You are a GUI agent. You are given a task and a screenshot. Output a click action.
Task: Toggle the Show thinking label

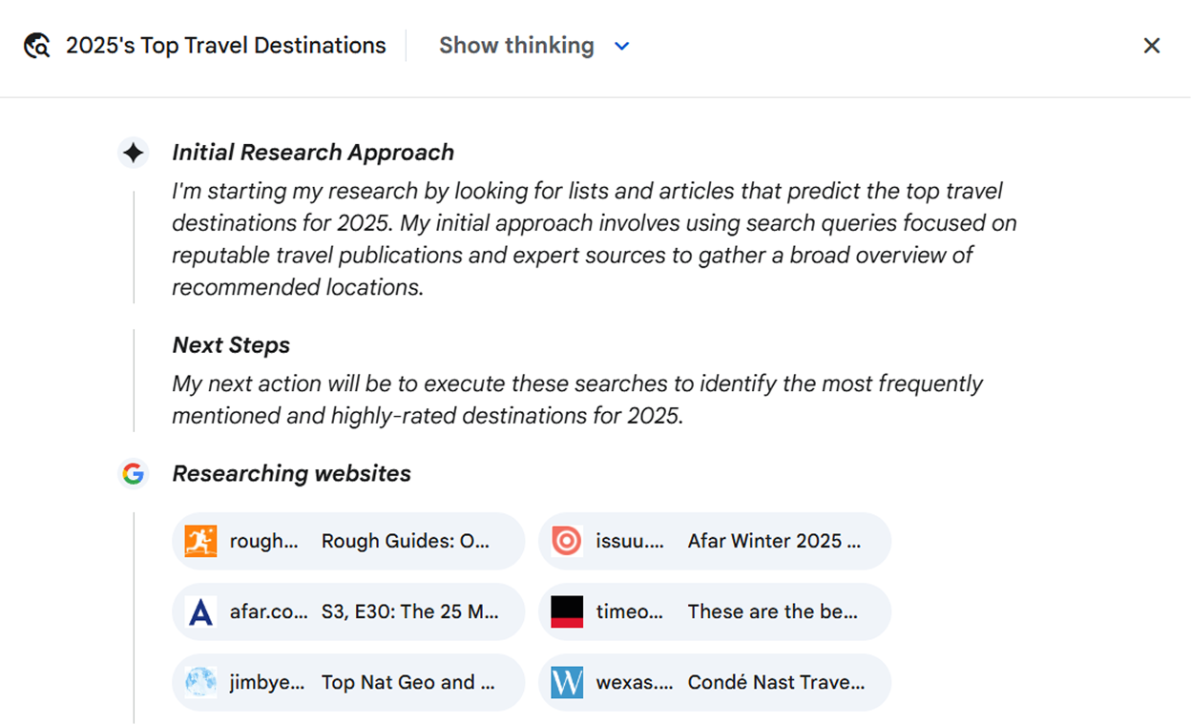click(516, 46)
